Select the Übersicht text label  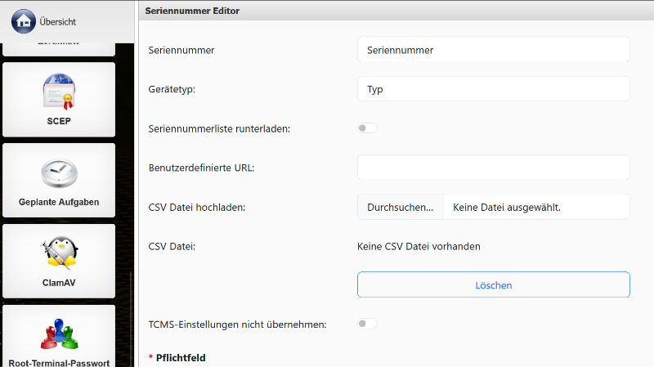[58, 22]
